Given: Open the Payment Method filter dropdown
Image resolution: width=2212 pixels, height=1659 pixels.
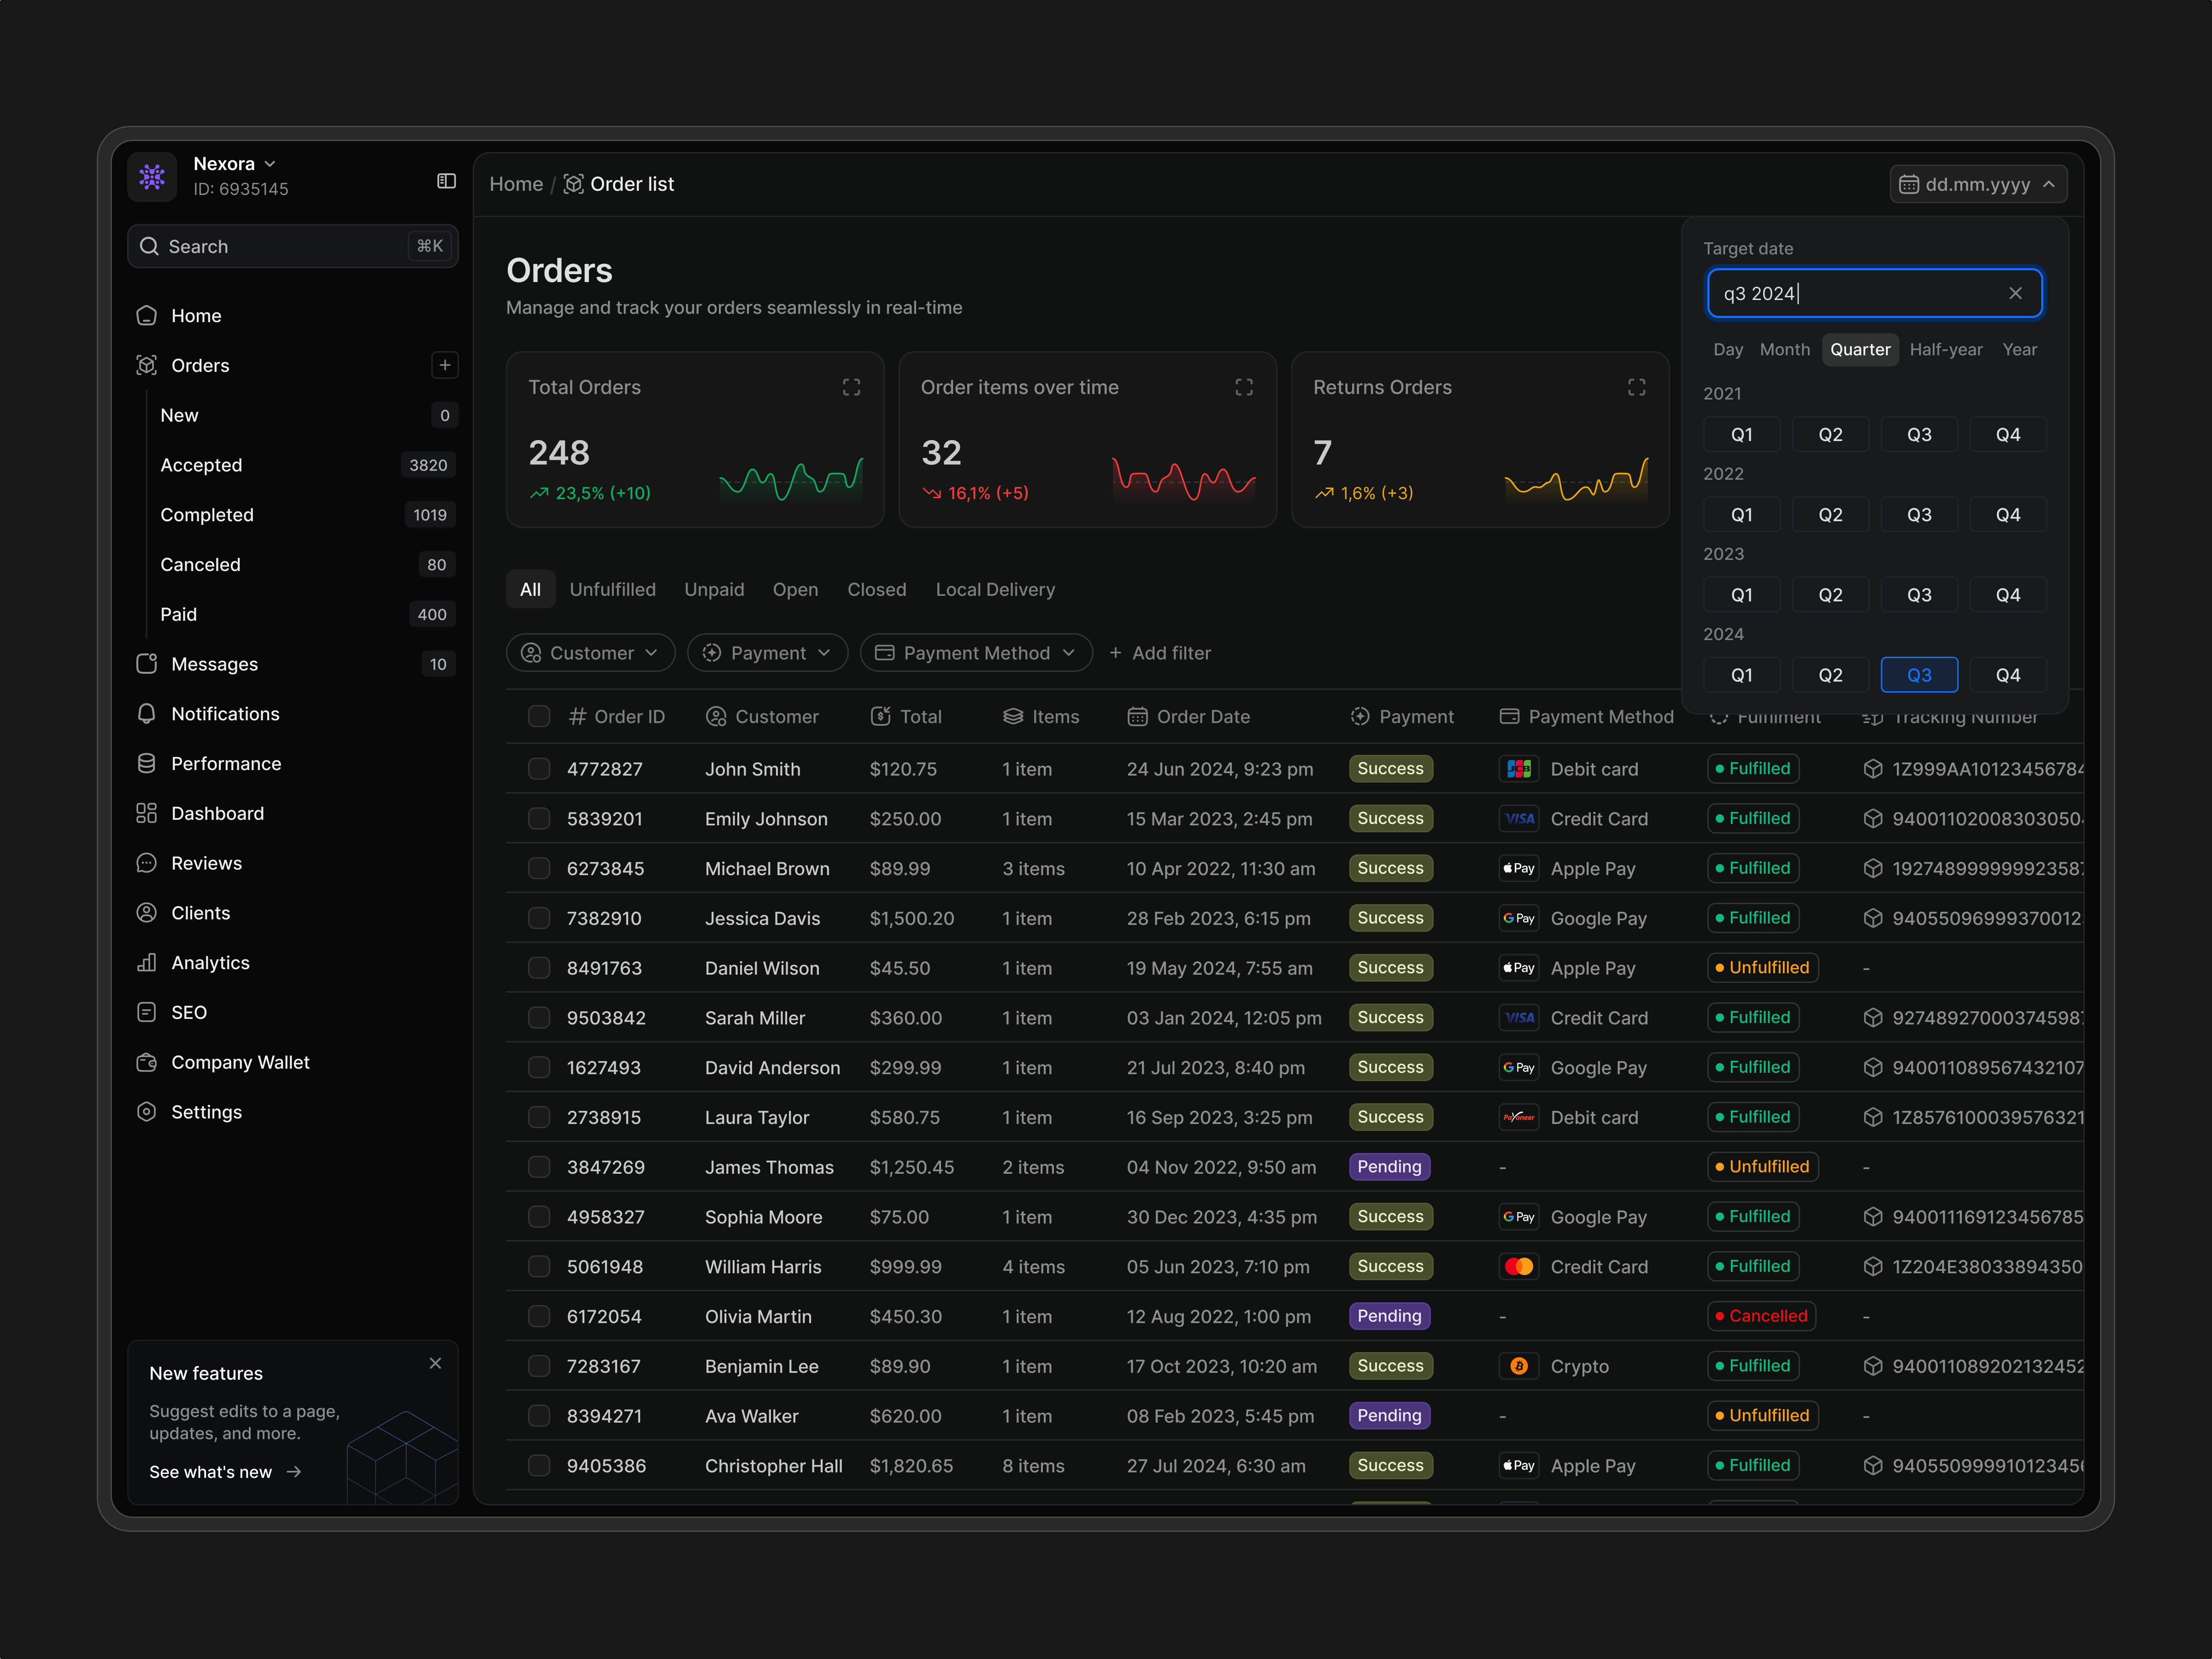Looking at the screenshot, I should 975,653.
